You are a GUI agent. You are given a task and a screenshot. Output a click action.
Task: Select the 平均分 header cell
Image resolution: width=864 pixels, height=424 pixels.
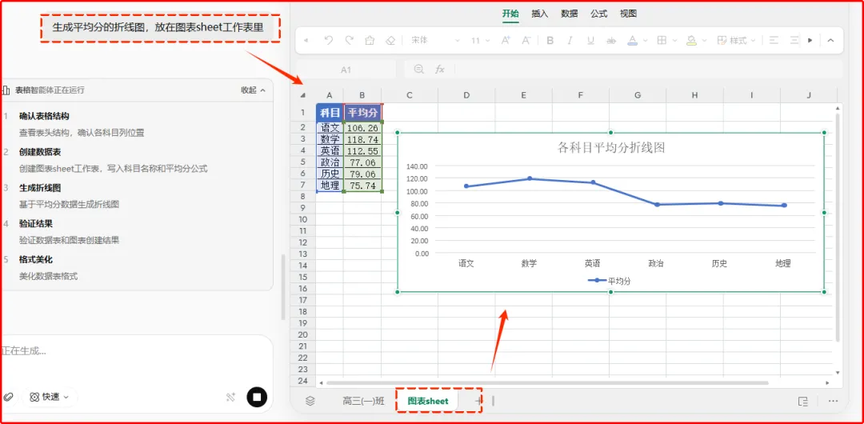[x=362, y=113]
